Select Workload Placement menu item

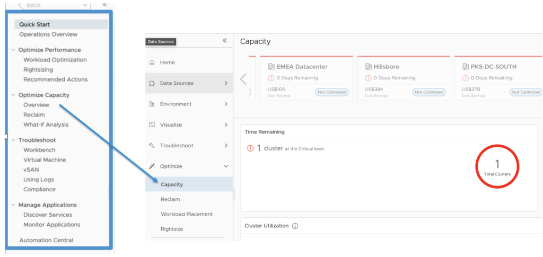pos(187,214)
